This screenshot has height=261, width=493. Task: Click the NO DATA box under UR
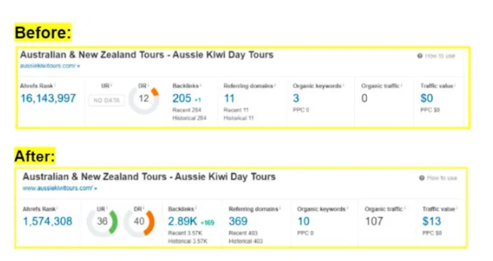pyautogui.click(x=107, y=100)
